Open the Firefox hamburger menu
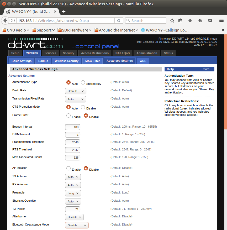This screenshot has height=230, width=227. (x=221, y=20)
